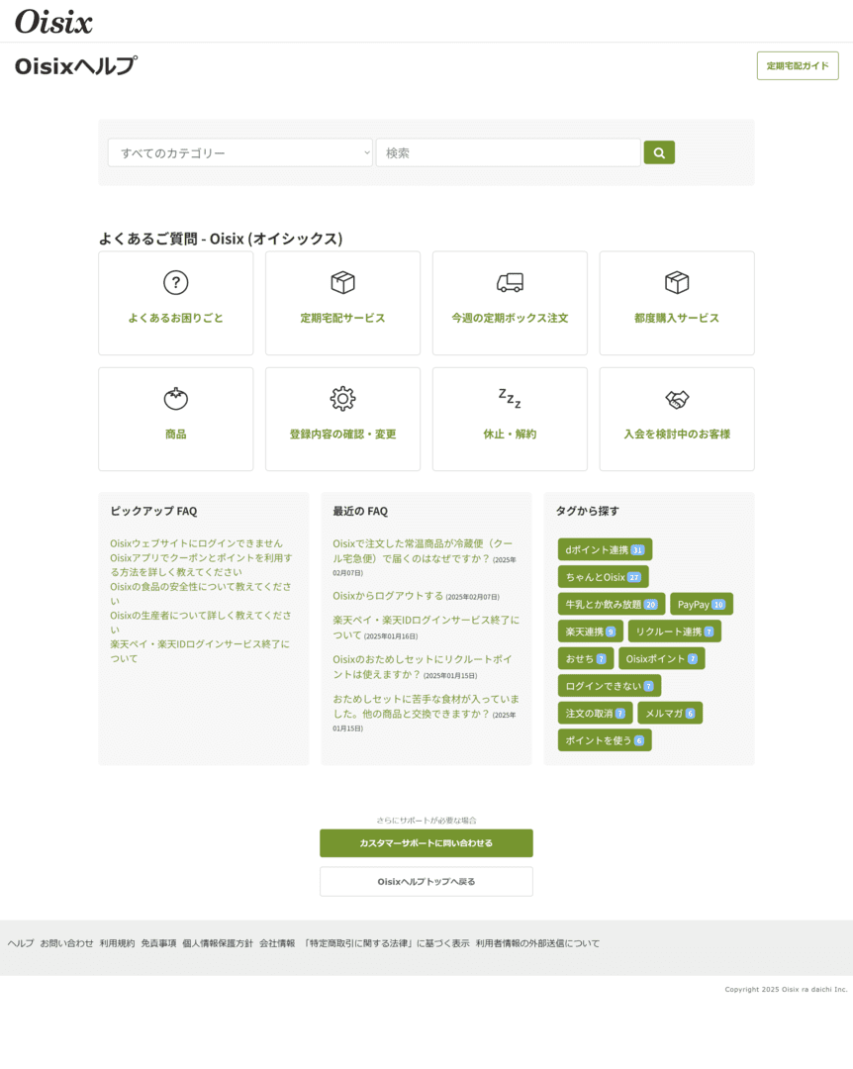Open the よくあるお困りごと category link

176,318
